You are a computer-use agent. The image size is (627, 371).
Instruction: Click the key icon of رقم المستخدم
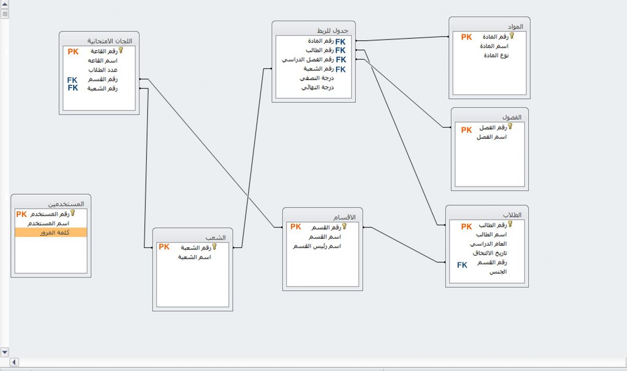[x=73, y=213]
